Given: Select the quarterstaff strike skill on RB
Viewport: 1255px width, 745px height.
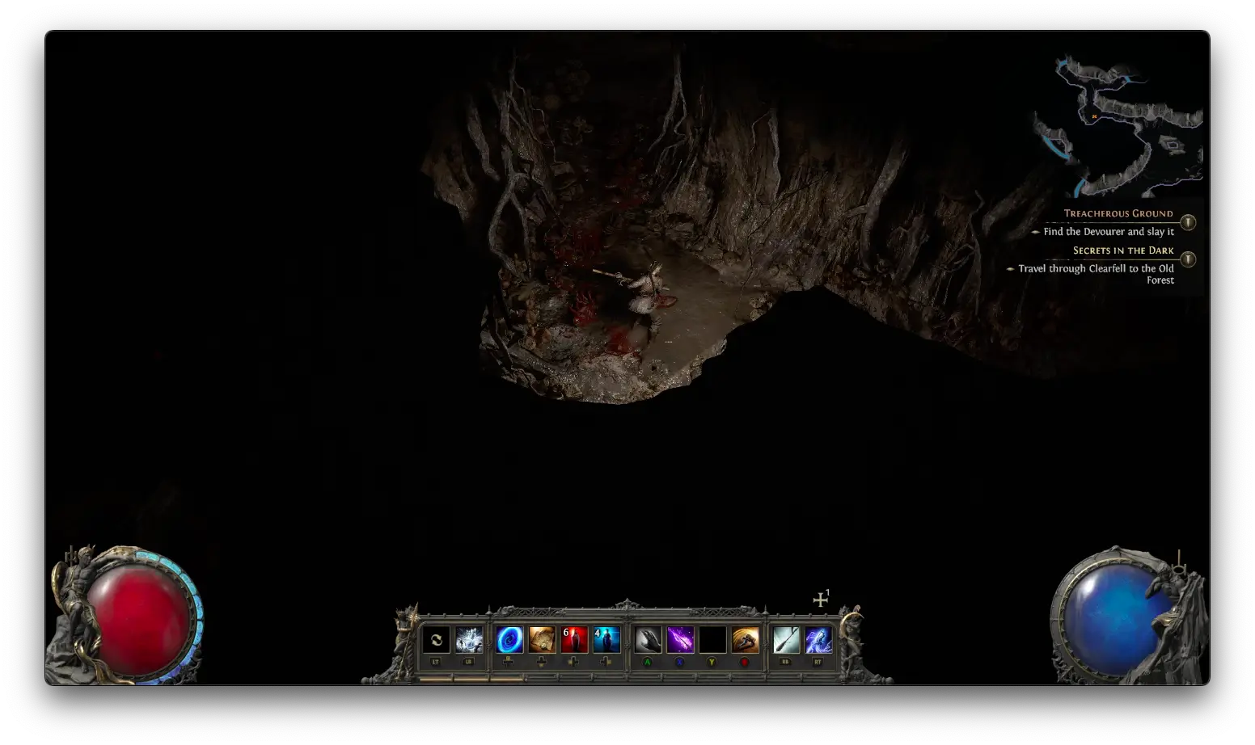Looking at the screenshot, I should [x=785, y=640].
